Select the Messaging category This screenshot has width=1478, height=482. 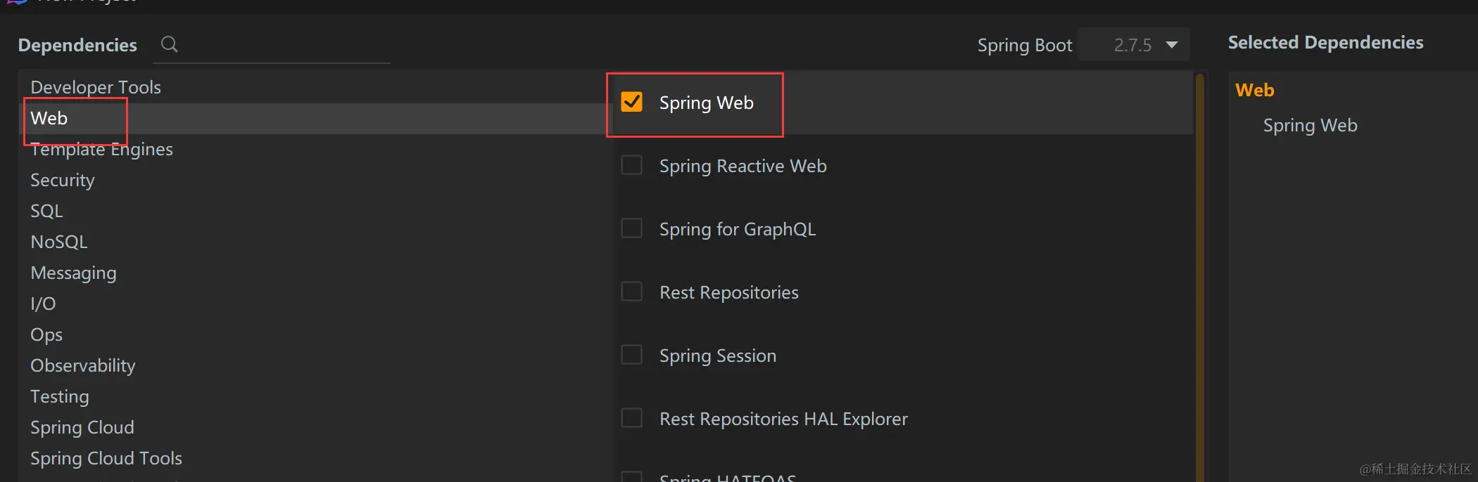click(73, 273)
